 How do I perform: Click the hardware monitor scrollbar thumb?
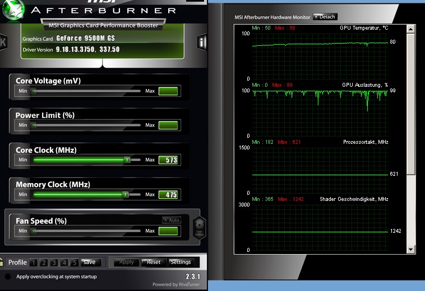point(410,104)
